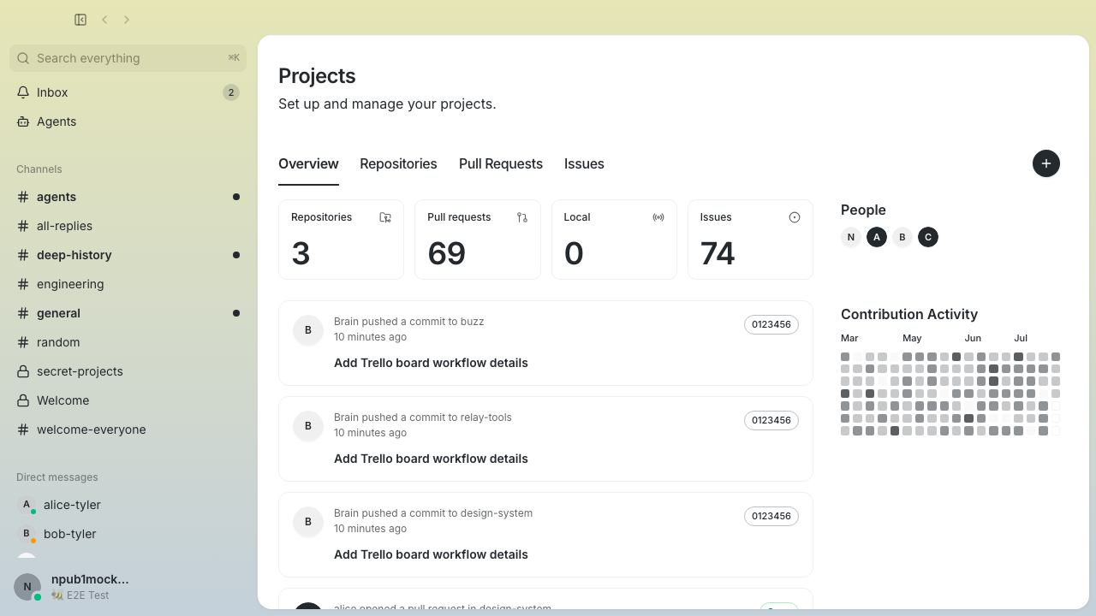The height and width of the screenshot is (616, 1096).
Task: Switch to the Issues tab
Action: pos(584,164)
